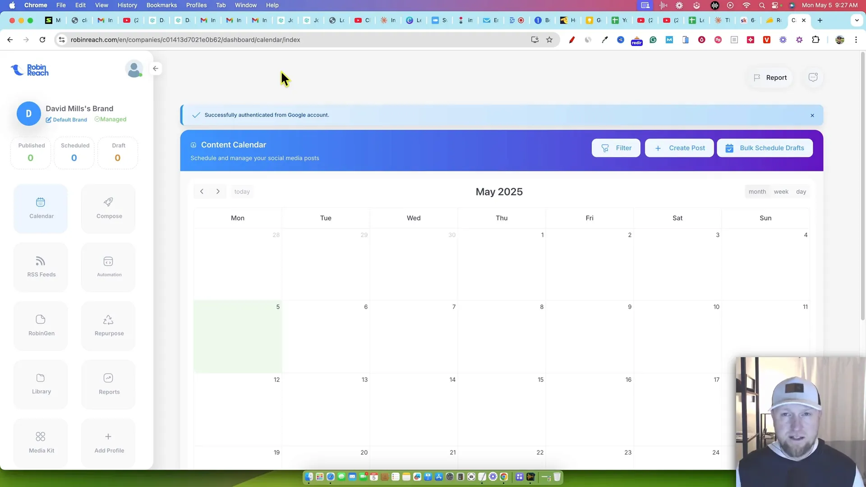The image size is (866, 487).
Task: Click Bulk Schedule Drafts button
Action: click(765, 148)
